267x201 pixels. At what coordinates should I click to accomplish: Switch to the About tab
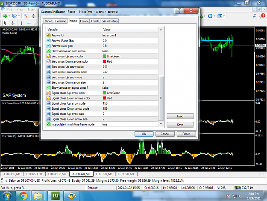48,21
